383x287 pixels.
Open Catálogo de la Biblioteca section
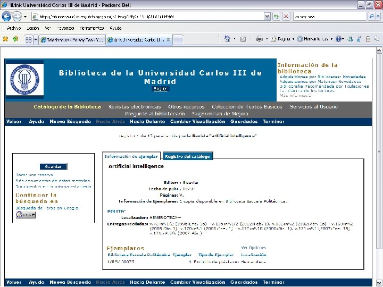click(x=67, y=107)
